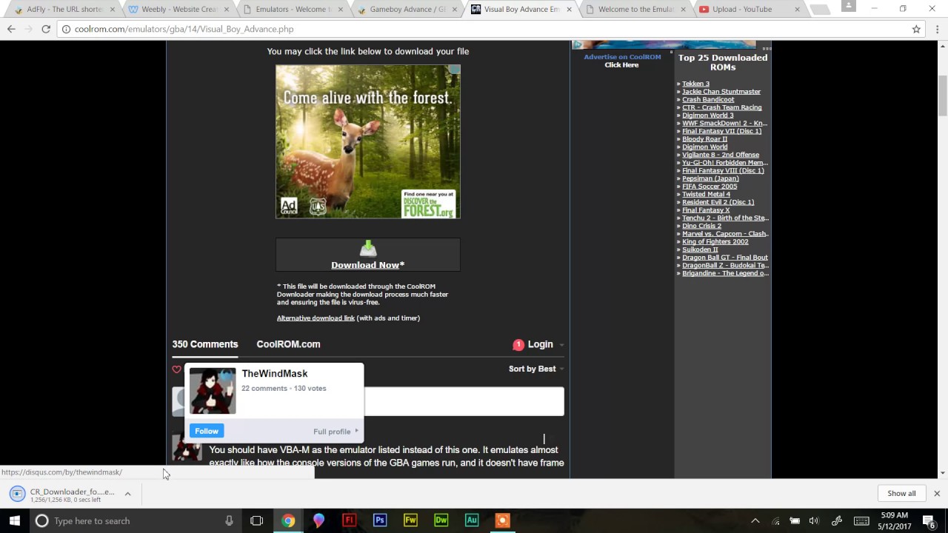The width and height of the screenshot is (948, 533).
Task: Close the downloads bar with the X
Action: tap(936, 493)
